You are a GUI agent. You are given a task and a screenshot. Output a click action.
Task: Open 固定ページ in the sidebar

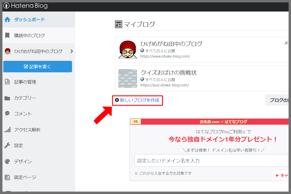point(25,177)
